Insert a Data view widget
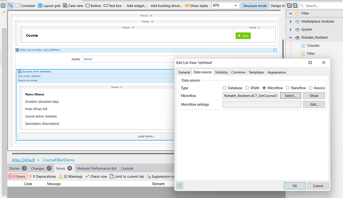The image size is (343, 198). [x=73, y=6]
